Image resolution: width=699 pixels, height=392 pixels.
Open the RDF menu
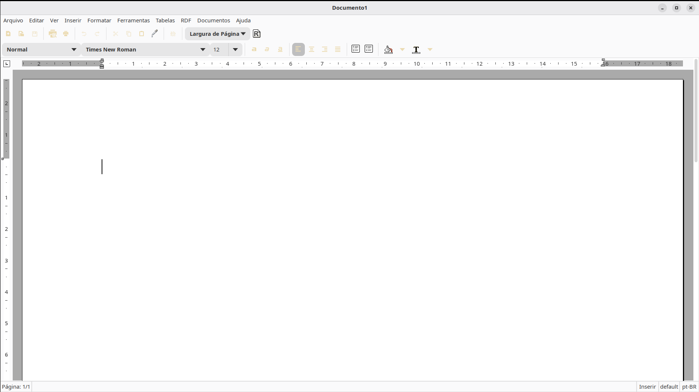[186, 21]
